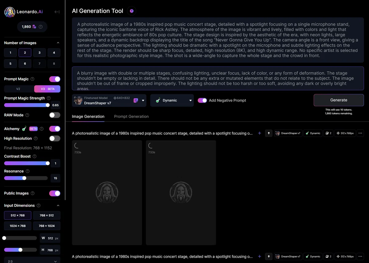
Task: Show info for Prompt Magic
Action: (33, 79)
